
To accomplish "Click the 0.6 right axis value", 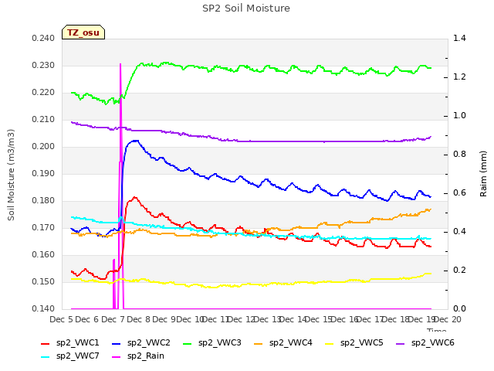I will [459, 193].
